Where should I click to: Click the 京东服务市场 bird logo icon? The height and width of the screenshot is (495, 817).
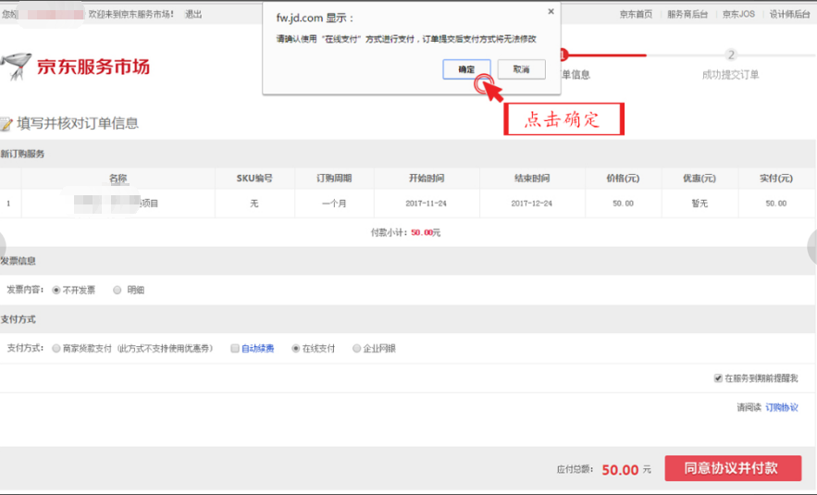pos(16,67)
